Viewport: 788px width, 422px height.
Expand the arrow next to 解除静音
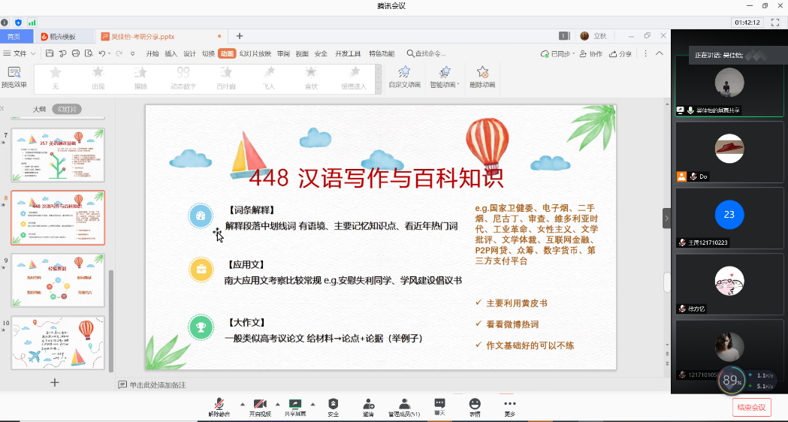tap(242, 403)
